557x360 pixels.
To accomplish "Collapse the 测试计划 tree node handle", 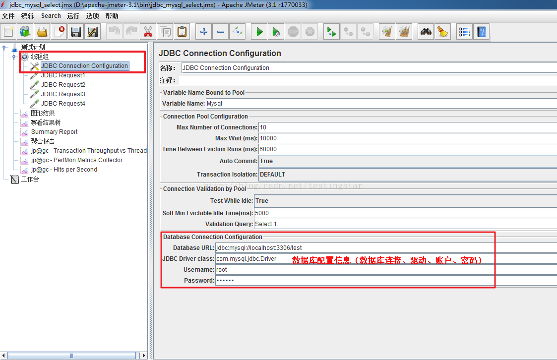I will (4, 47).
